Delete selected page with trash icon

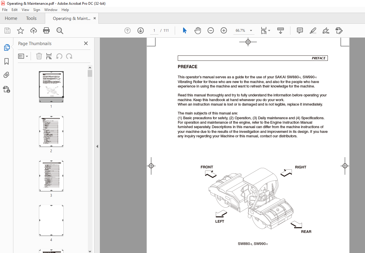(x=39, y=56)
